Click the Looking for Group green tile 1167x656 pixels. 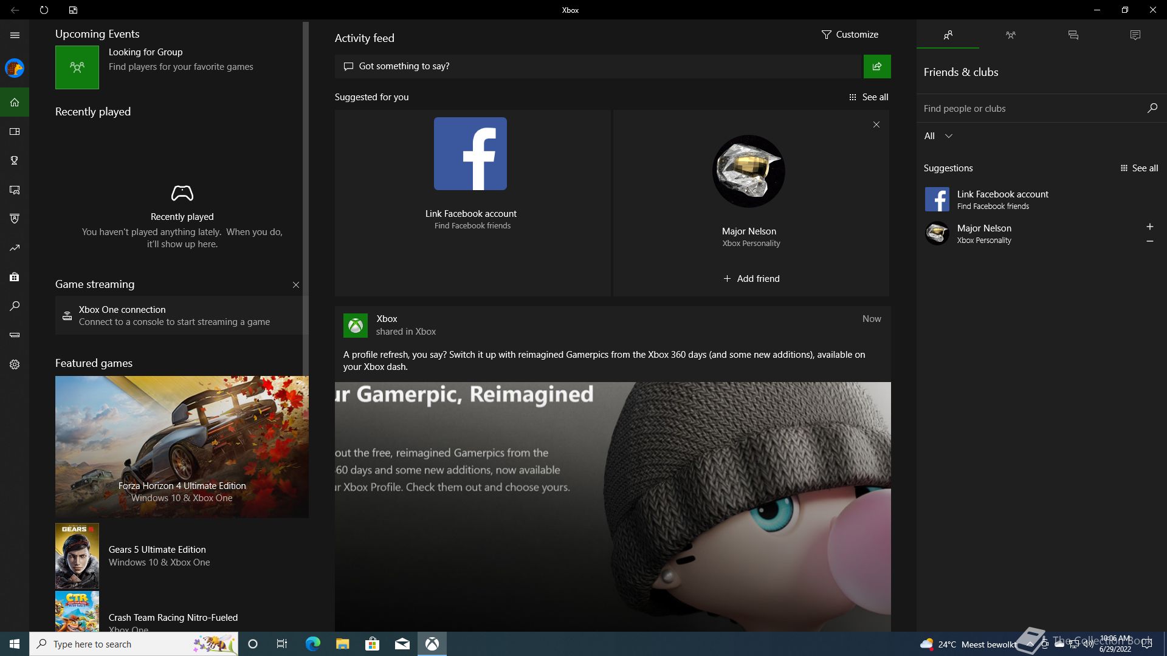click(x=77, y=67)
